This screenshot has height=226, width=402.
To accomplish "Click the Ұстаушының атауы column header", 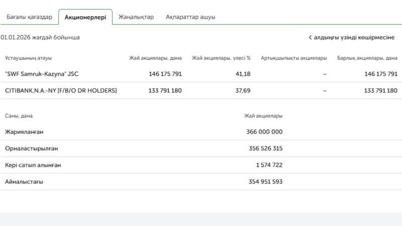I will click(28, 58).
